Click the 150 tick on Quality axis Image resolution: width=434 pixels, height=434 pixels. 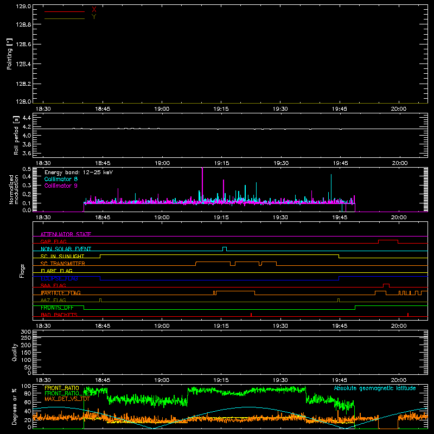point(26,353)
